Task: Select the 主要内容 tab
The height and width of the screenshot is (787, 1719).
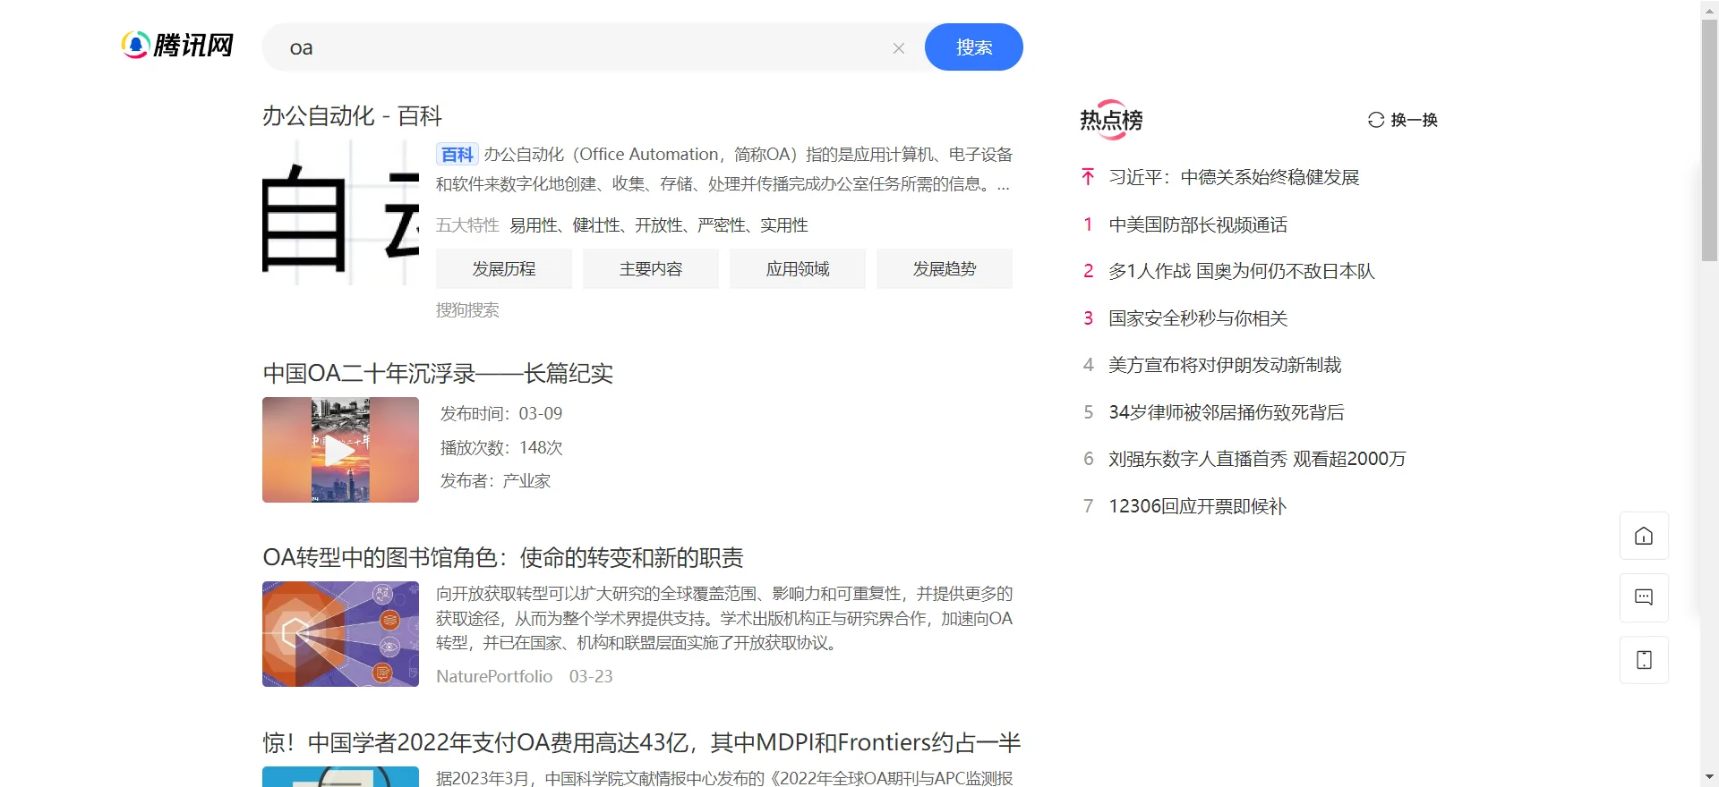Action: click(651, 269)
